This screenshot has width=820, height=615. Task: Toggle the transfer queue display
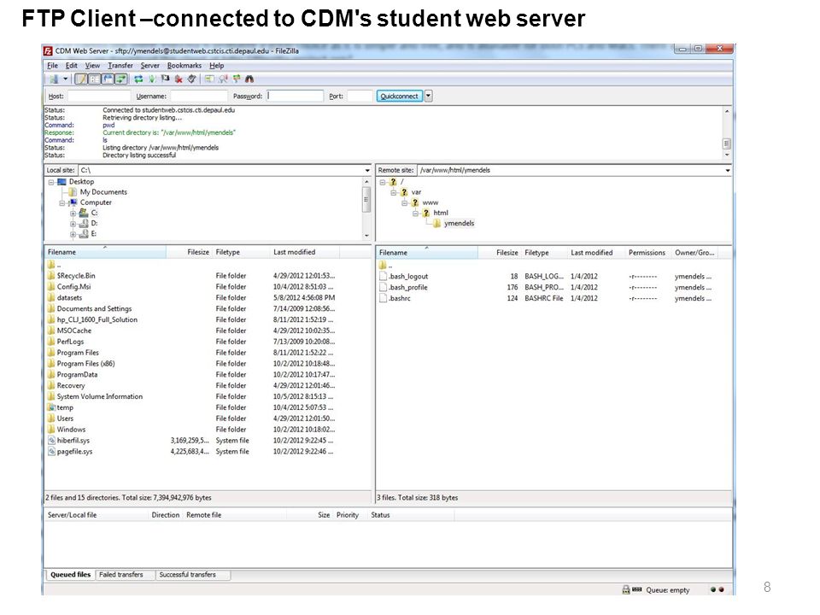point(120,79)
